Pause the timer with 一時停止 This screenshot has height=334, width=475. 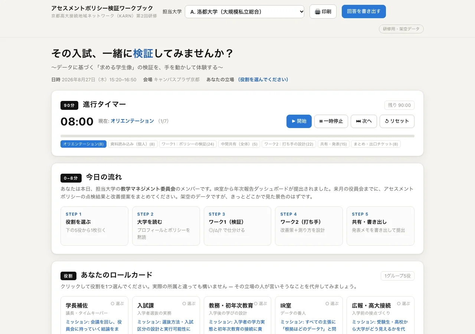pos(331,121)
